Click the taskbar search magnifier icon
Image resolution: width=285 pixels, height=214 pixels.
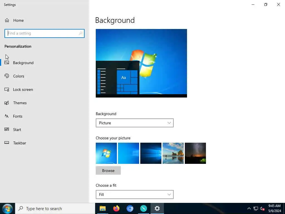click(x=21, y=208)
